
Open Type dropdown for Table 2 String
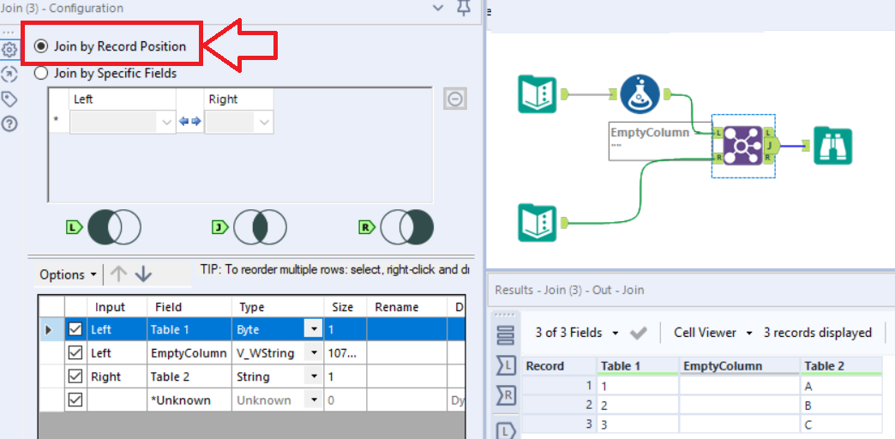pos(314,376)
